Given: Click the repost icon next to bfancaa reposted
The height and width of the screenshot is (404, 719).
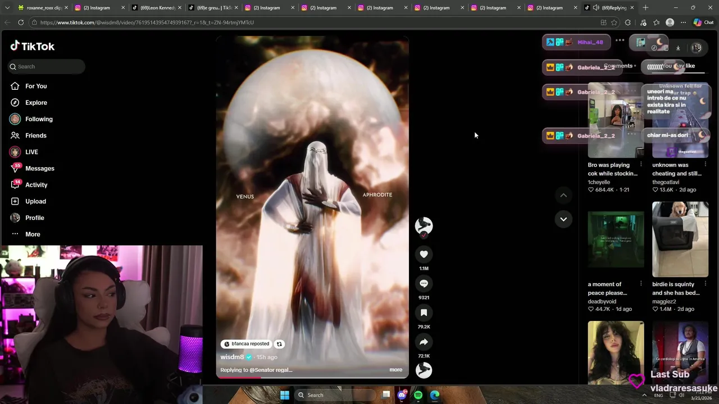Looking at the screenshot, I should pyautogui.click(x=279, y=344).
